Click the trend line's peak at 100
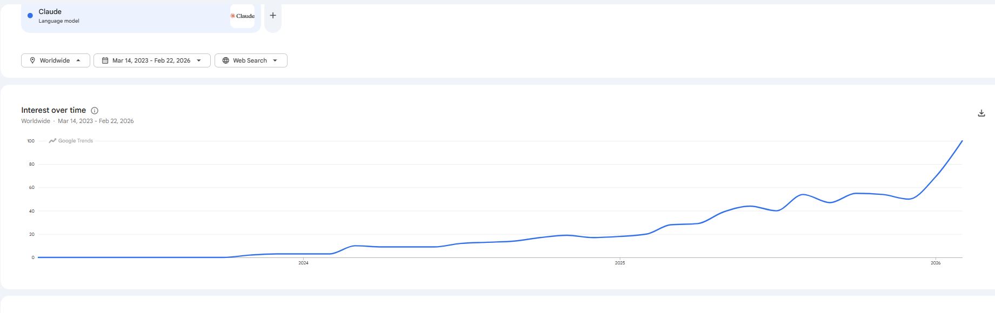Screen dimensions: 995x313 coord(962,141)
